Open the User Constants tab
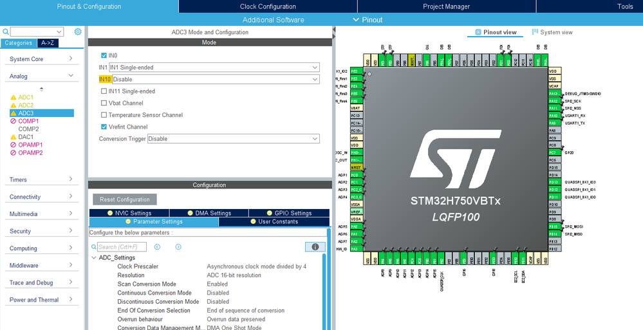This screenshot has height=330, width=643. 274,222
